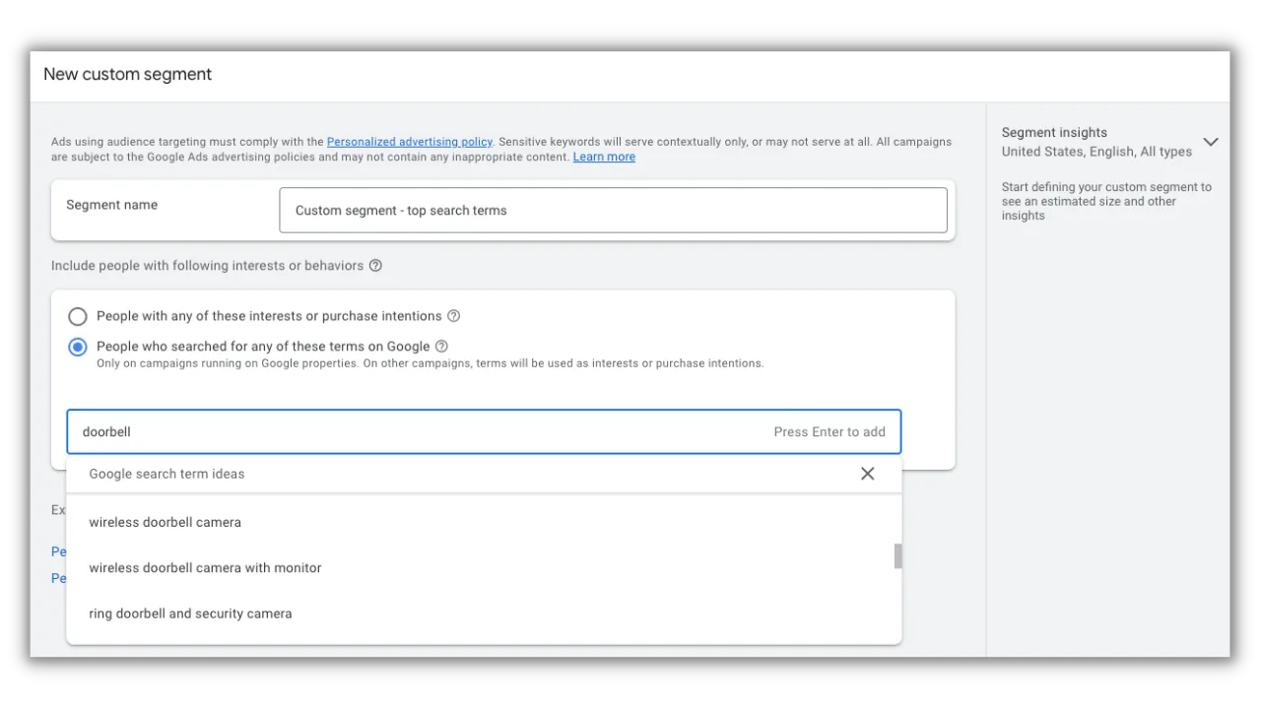Click the suggestions list scrollbar thumb
Viewport: 1261px width, 709px height.
(897, 556)
